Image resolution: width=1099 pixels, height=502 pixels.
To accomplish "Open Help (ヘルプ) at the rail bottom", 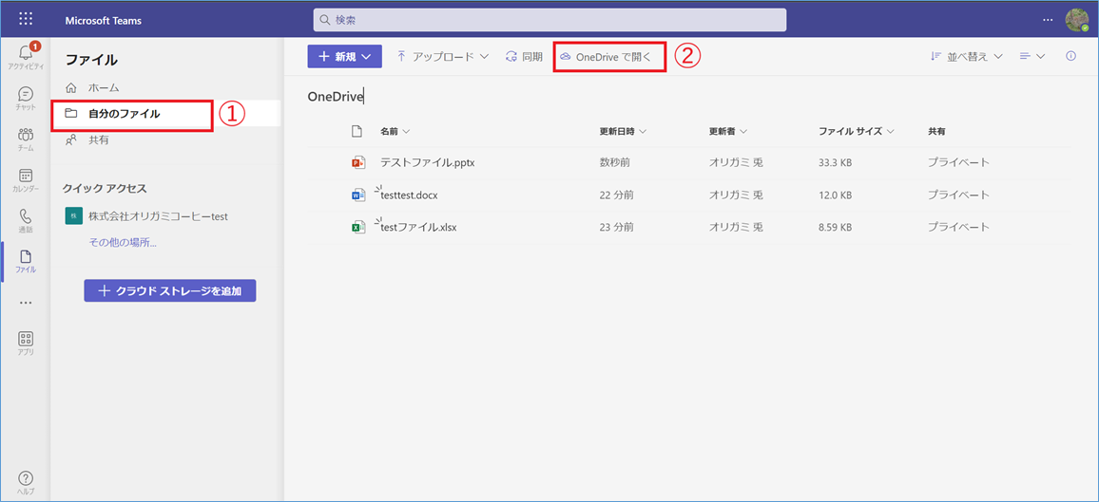I will (x=26, y=482).
